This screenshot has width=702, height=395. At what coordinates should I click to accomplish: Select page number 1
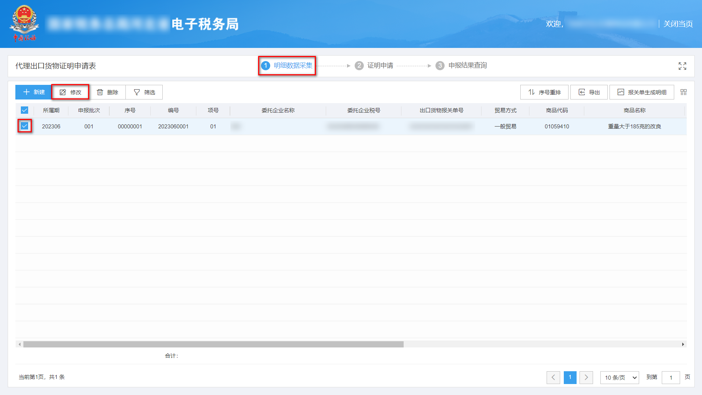pos(570,377)
